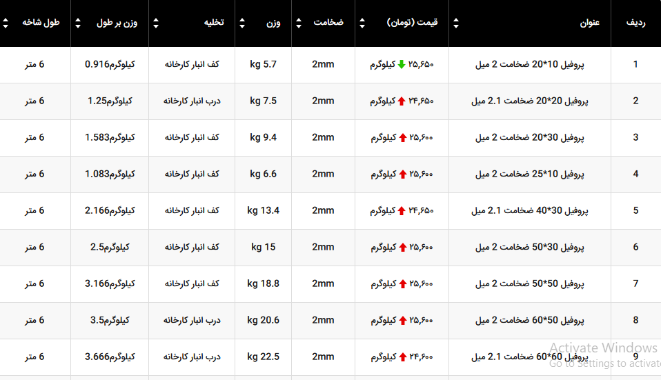Click the sort arrows in the قیمت (تومان) header
The width and height of the screenshot is (661, 380).
[x=362, y=23]
